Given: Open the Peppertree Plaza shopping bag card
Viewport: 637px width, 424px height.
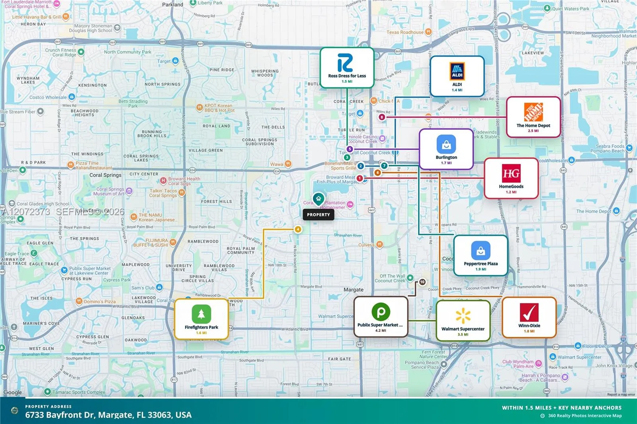Looking at the screenshot, I should tap(481, 255).
